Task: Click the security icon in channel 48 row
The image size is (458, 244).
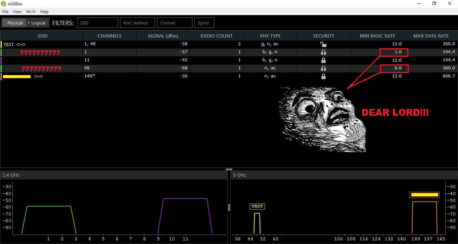Action: [323, 68]
